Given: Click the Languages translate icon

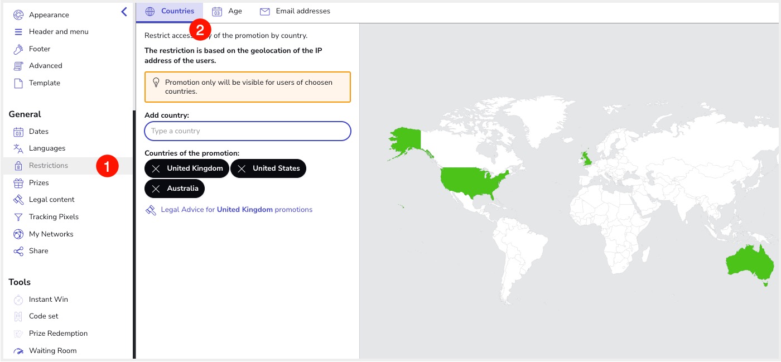Looking at the screenshot, I should (x=18, y=148).
